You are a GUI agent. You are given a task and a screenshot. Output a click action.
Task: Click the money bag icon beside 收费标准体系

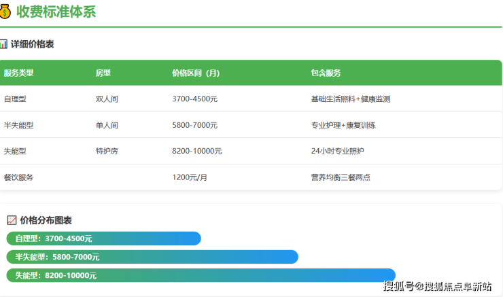click(x=5, y=11)
